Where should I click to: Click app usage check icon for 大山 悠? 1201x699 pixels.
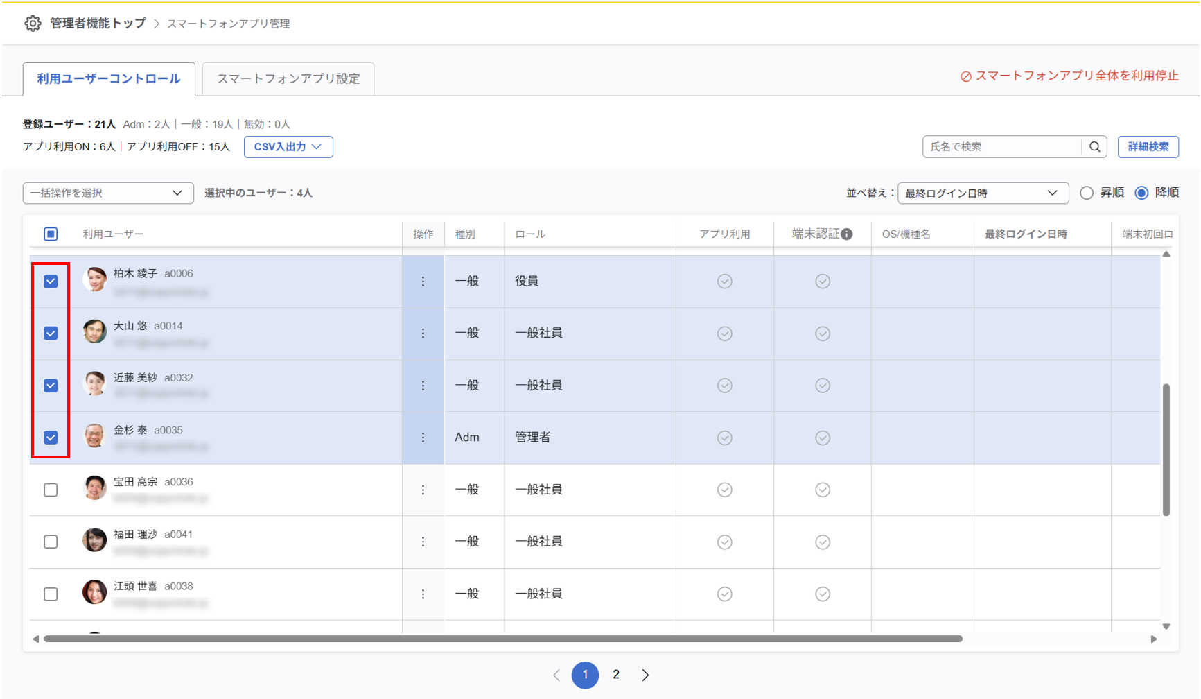(724, 334)
